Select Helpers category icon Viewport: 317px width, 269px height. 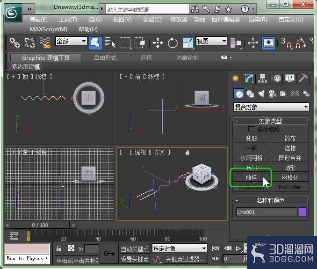[x=284, y=94]
